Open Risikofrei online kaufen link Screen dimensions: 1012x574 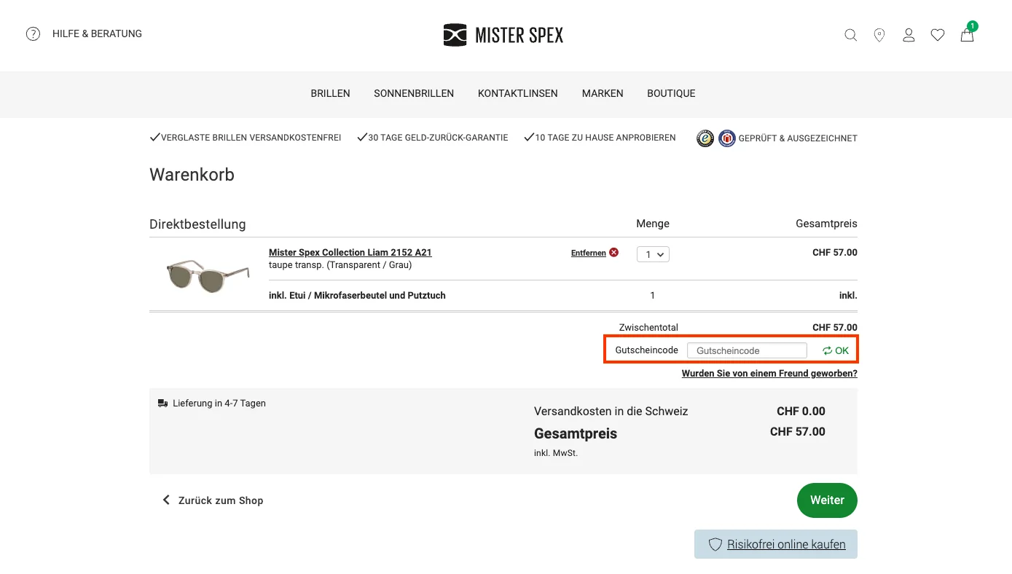(x=786, y=544)
